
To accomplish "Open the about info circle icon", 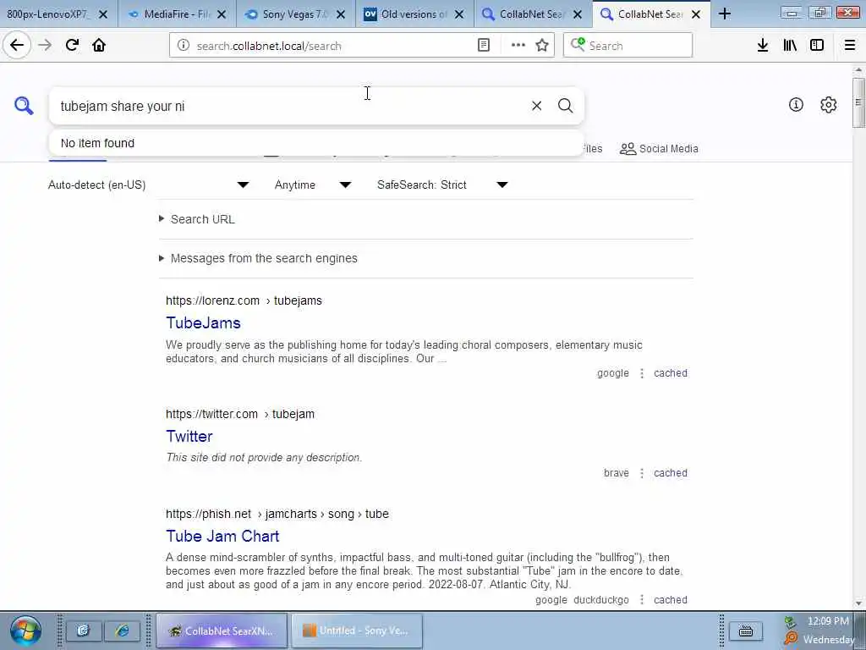I will click(x=796, y=104).
